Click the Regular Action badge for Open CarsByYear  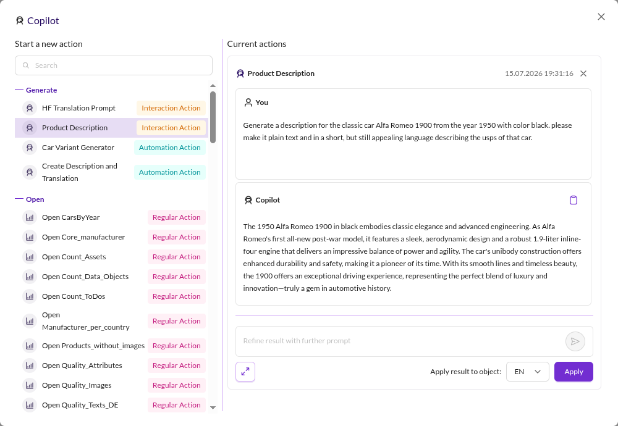tap(177, 217)
